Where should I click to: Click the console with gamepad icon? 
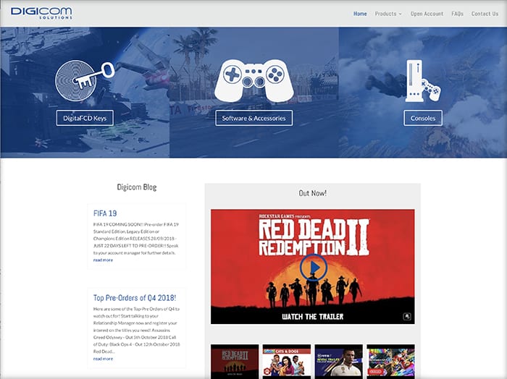pos(422,81)
